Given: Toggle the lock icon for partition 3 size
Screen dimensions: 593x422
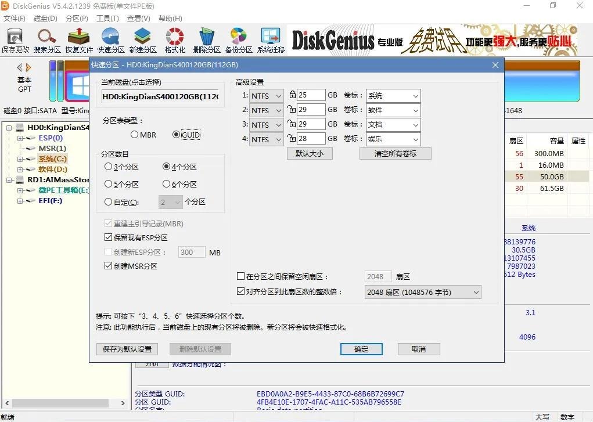Looking at the screenshot, I should click(x=292, y=123).
